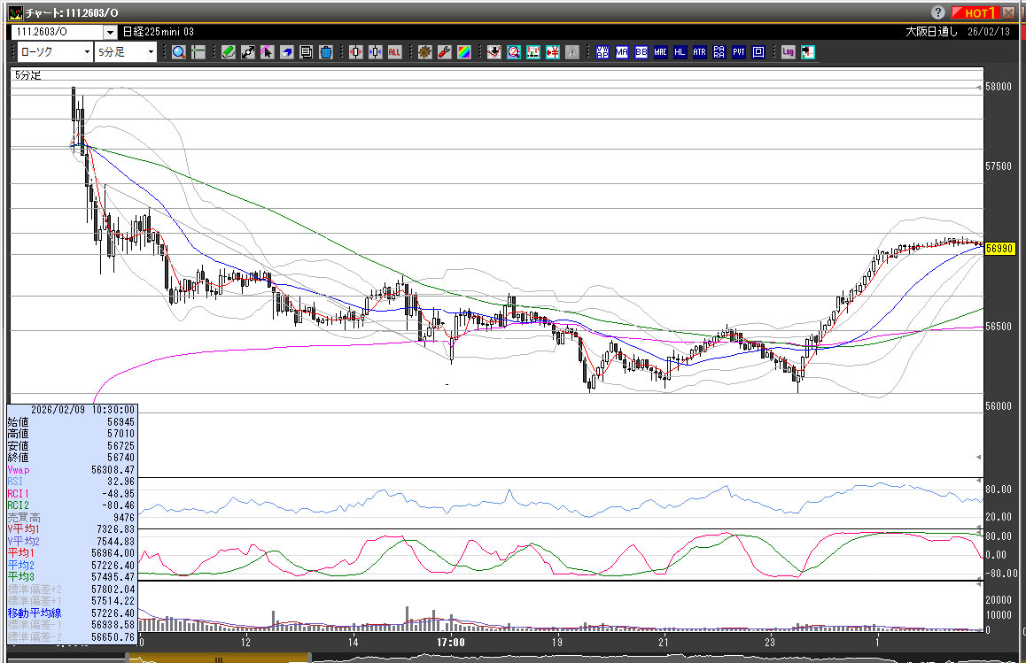
Task: Click the orange timeline range slider handle
Action: click(x=219, y=658)
